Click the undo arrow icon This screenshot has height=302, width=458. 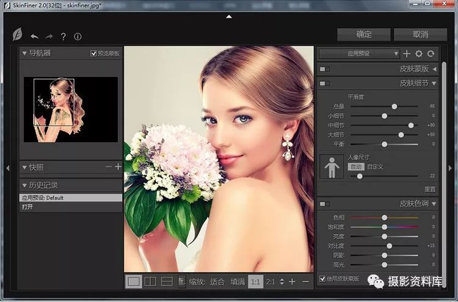[34, 36]
